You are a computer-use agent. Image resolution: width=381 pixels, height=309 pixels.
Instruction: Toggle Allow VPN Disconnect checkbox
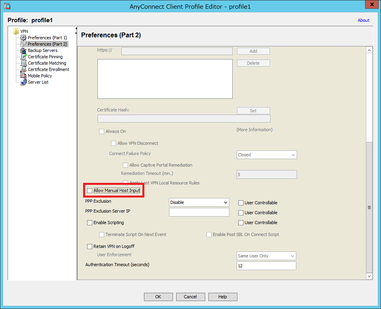[113, 143]
